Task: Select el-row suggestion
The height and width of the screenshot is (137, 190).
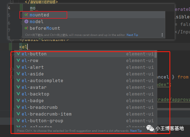Action: pos(84,61)
